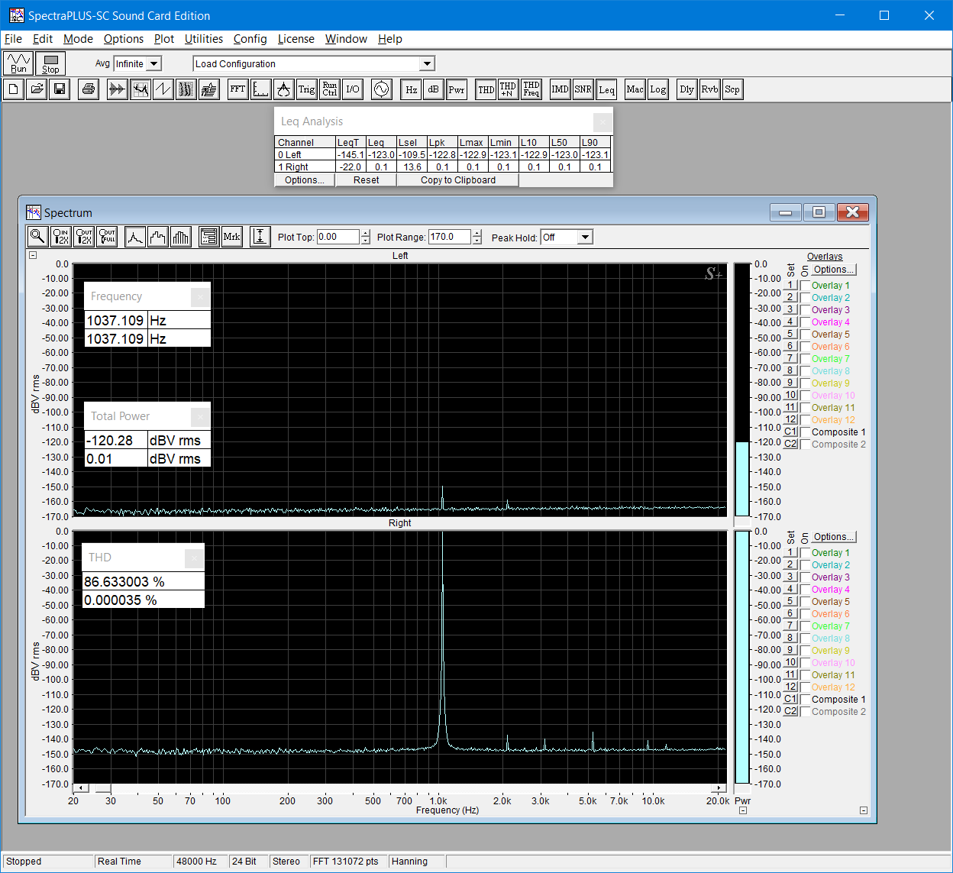This screenshot has height=873, width=953.
Task: Open a file using the folder icon
Action: 36,89
